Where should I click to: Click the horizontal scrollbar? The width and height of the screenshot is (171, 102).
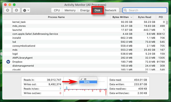tap(75, 72)
